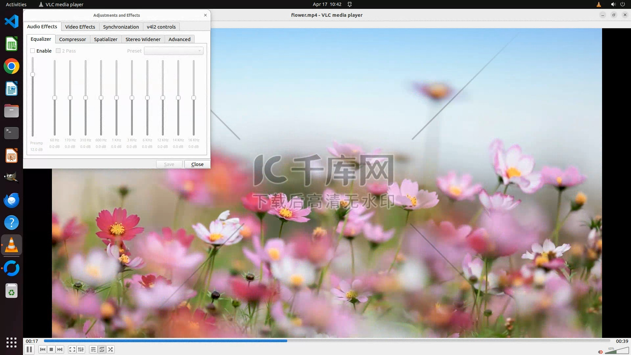This screenshot has height=355, width=631.
Task: Enable the equalizer checkbox
Action: pos(33,51)
